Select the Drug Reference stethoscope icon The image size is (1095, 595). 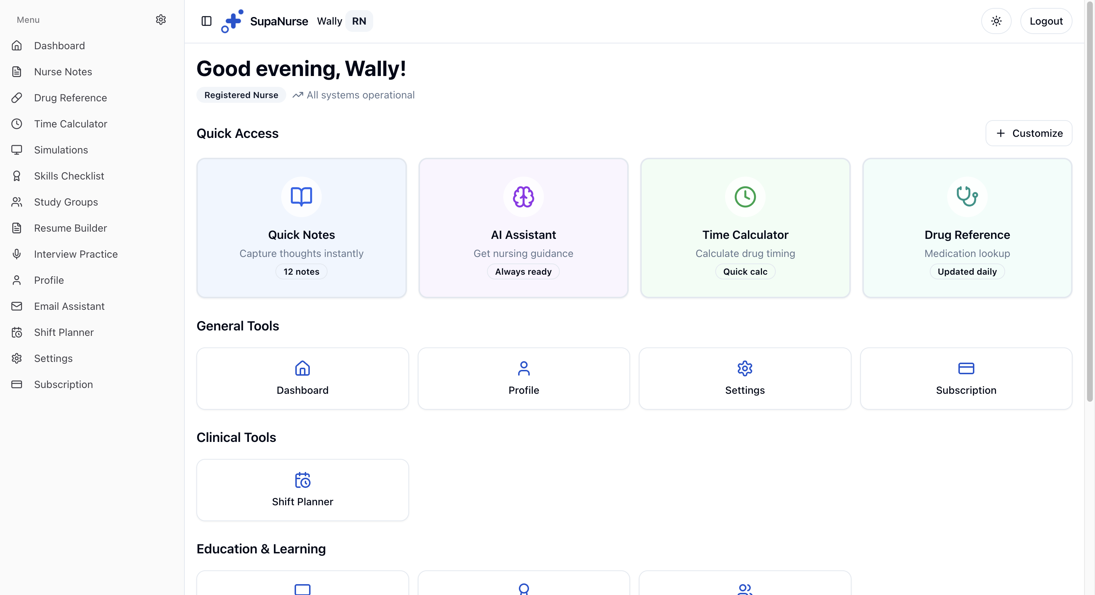click(967, 196)
